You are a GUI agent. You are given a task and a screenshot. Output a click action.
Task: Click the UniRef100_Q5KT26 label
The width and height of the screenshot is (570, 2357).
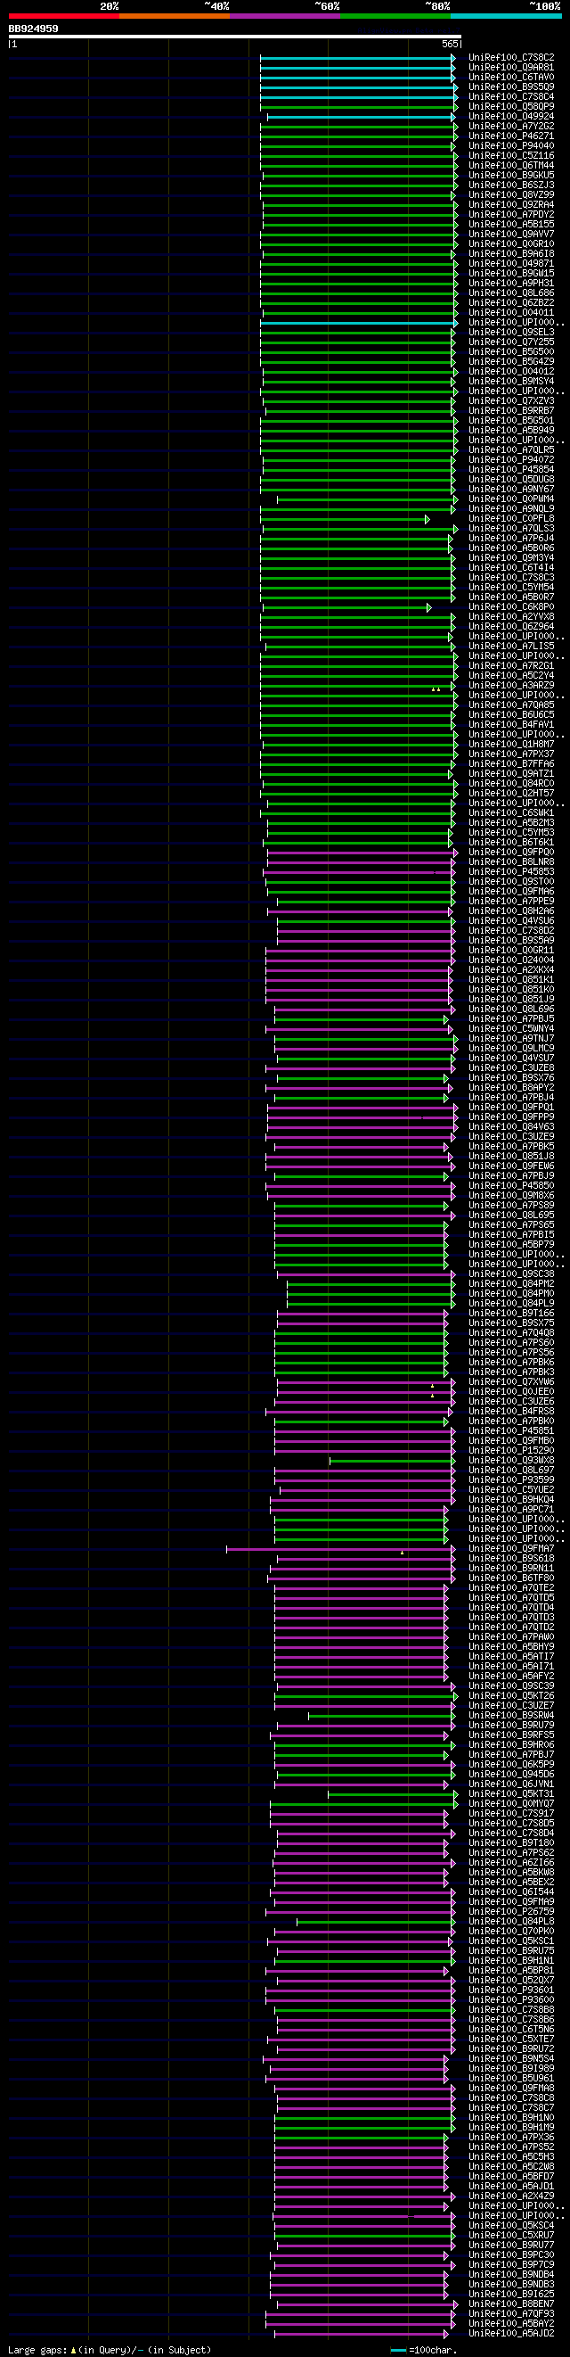click(x=511, y=1695)
